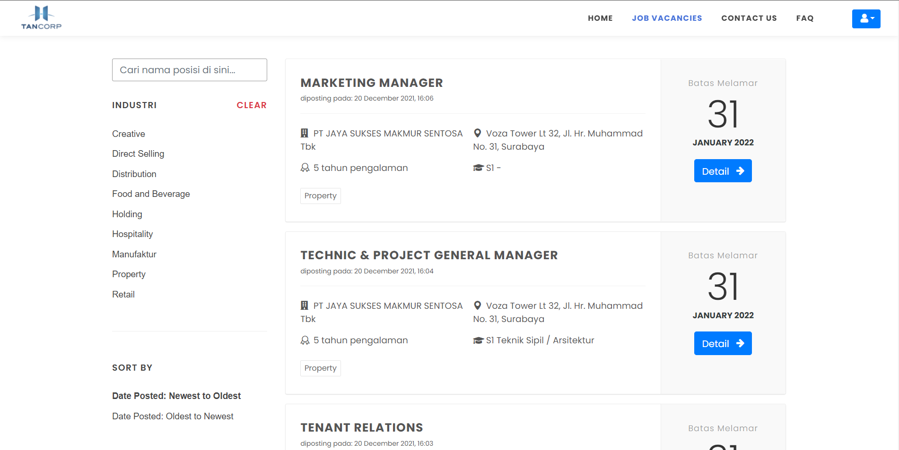The image size is (899, 450).
Task: Click the job position search field
Action: click(x=189, y=69)
